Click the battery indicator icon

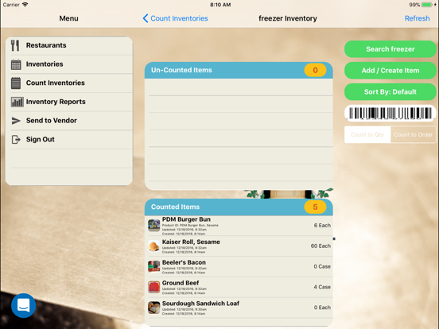(x=427, y=5)
